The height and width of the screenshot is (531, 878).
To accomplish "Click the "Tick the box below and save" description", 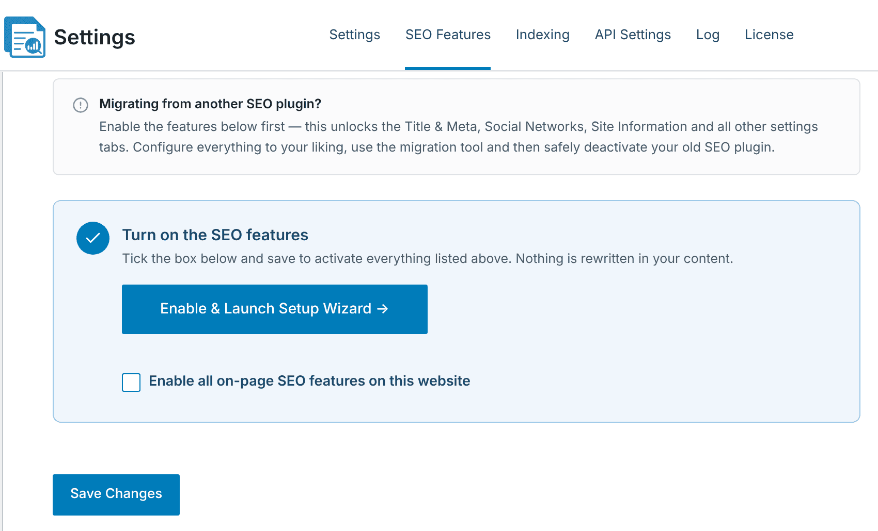I will pyautogui.click(x=428, y=258).
